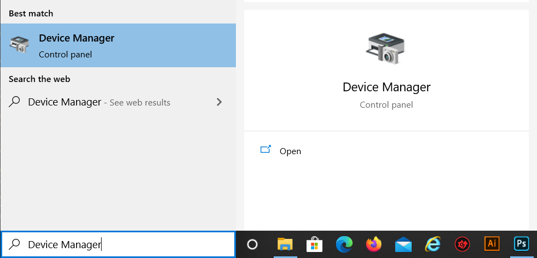The image size is (537, 258).
Task: Open Firefox from the taskbar
Action: click(374, 244)
